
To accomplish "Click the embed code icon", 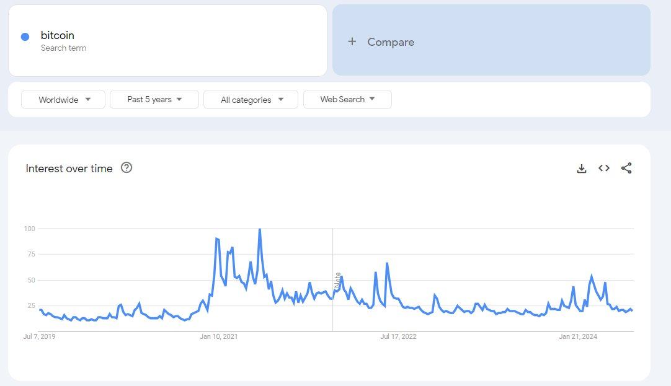I will pyautogui.click(x=604, y=169).
